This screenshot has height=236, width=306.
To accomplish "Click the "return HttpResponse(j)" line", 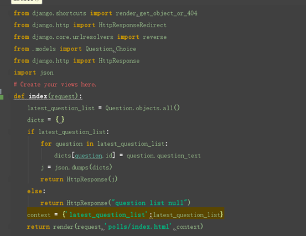I will coord(79,179).
